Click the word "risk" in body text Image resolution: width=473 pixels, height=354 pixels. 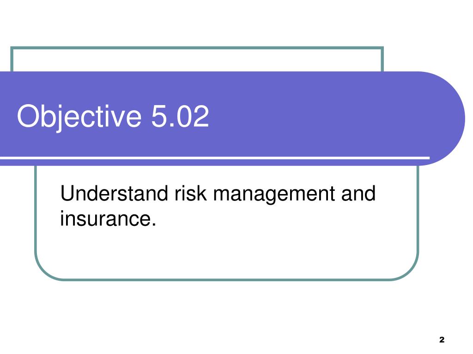pos(191,193)
